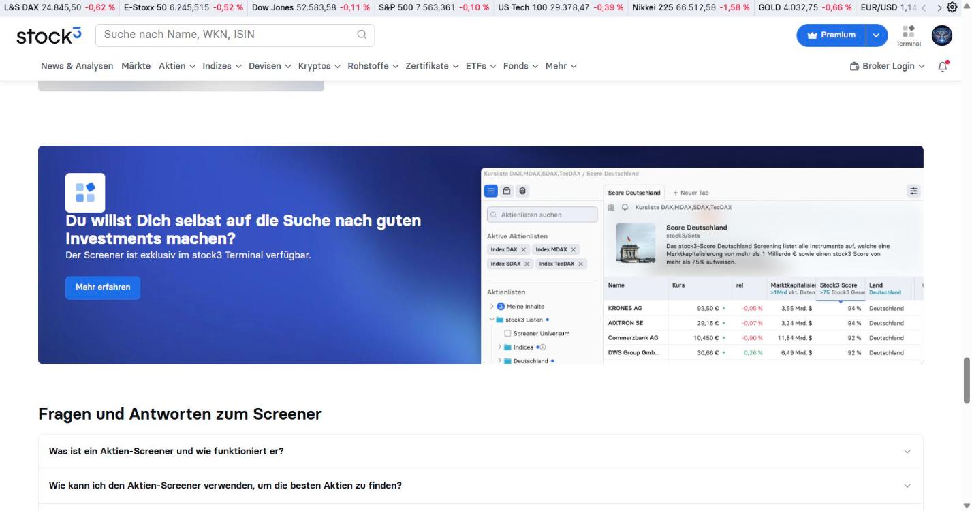Click the 'Du willst Dich selbst auf die Suche' headline

point(243,230)
